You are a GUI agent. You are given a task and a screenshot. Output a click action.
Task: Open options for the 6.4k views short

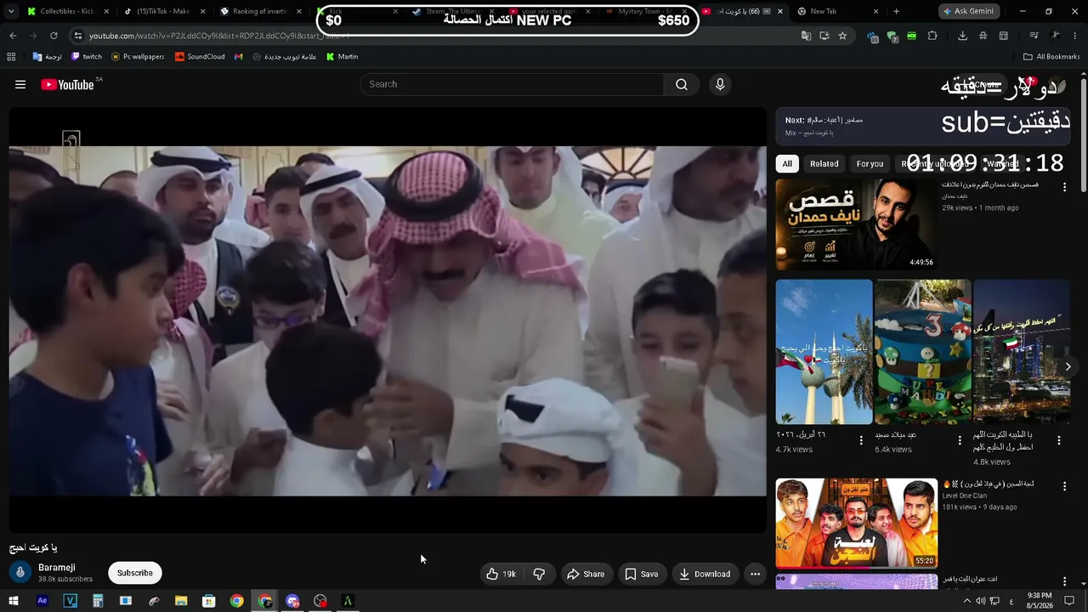point(960,440)
